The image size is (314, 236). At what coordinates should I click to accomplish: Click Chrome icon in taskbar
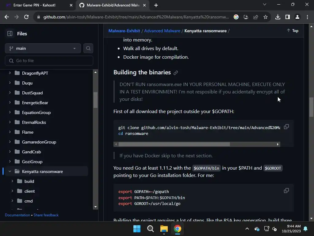(x=178, y=229)
